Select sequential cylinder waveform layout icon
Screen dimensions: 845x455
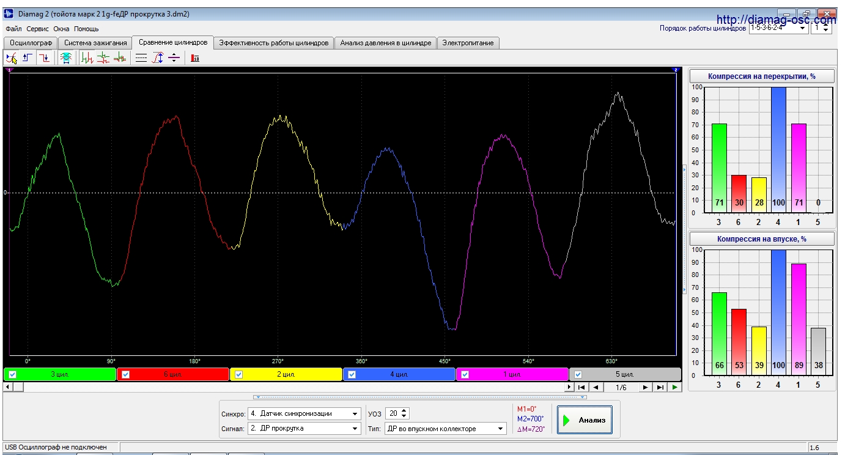point(87,58)
